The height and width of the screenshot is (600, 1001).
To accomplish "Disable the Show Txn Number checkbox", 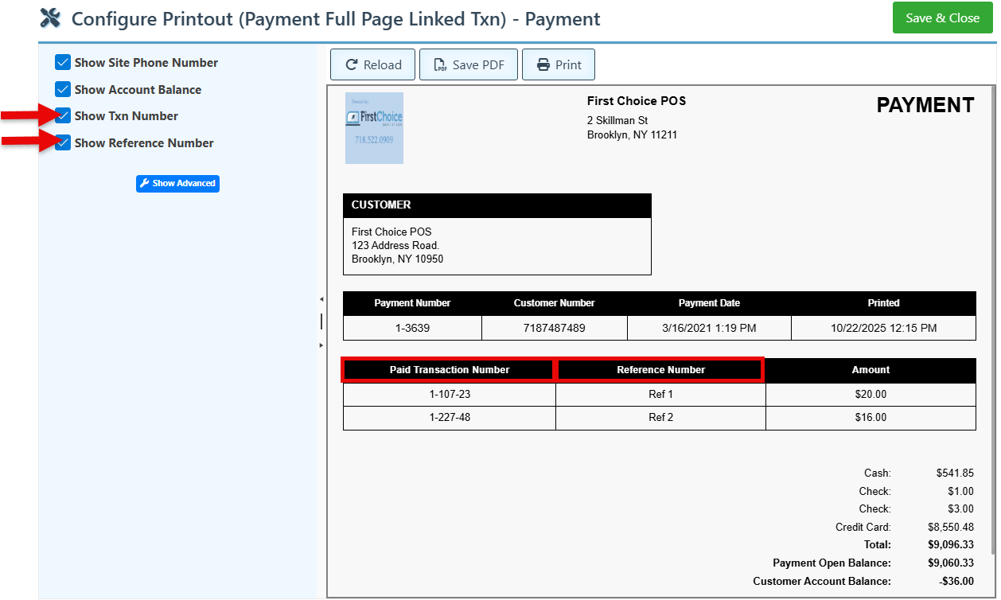I will tap(63, 116).
